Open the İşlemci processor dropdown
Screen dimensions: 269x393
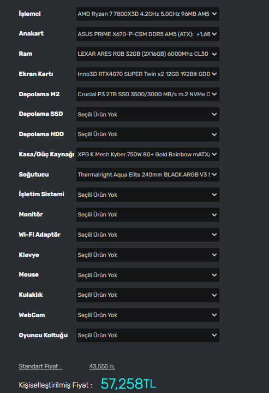point(148,14)
